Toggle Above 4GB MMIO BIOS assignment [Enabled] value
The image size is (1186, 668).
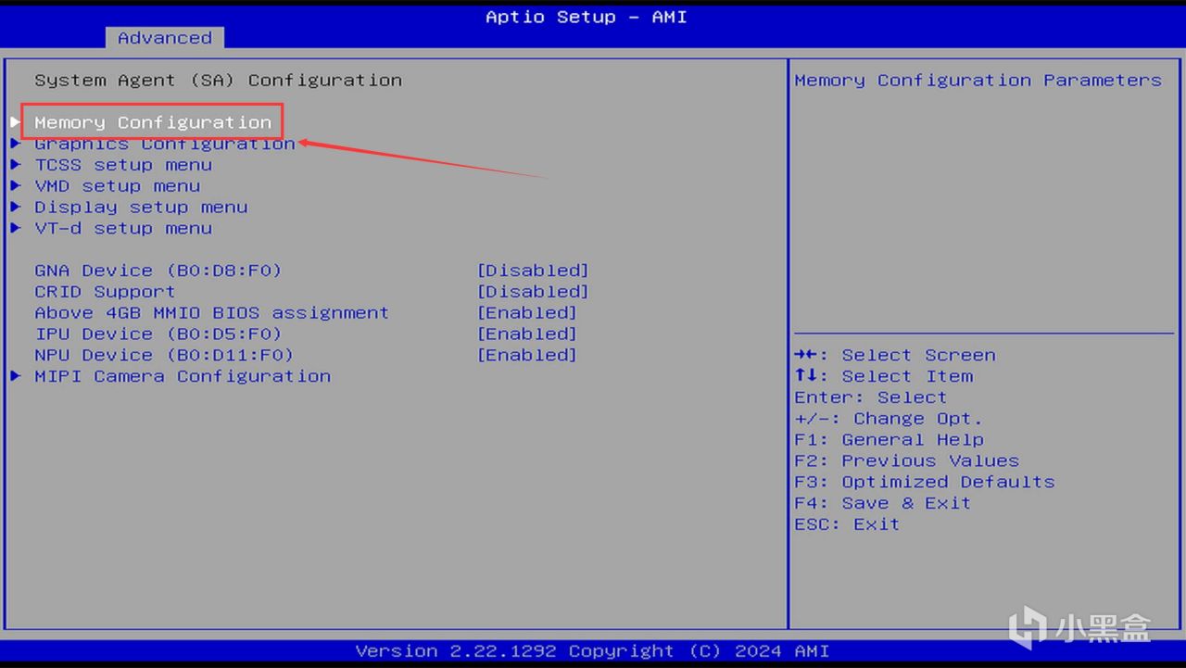coord(527,313)
